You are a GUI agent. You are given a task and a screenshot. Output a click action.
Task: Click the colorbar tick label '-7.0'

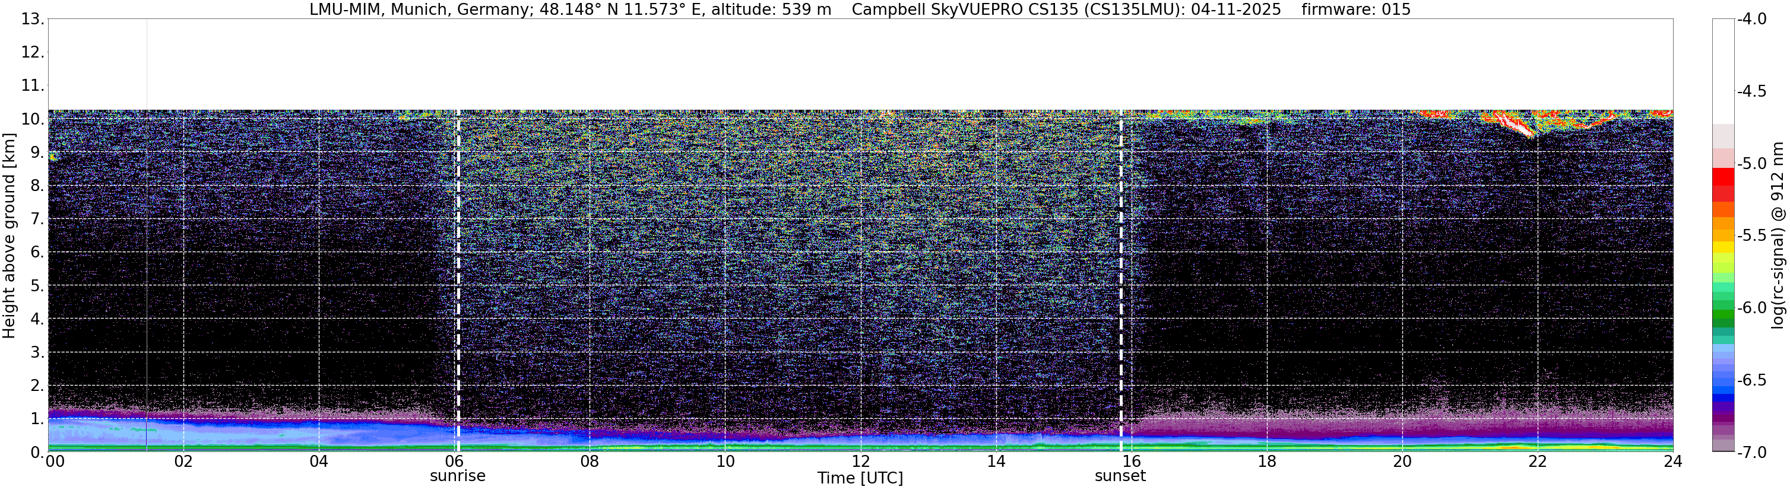pos(1753,452)
